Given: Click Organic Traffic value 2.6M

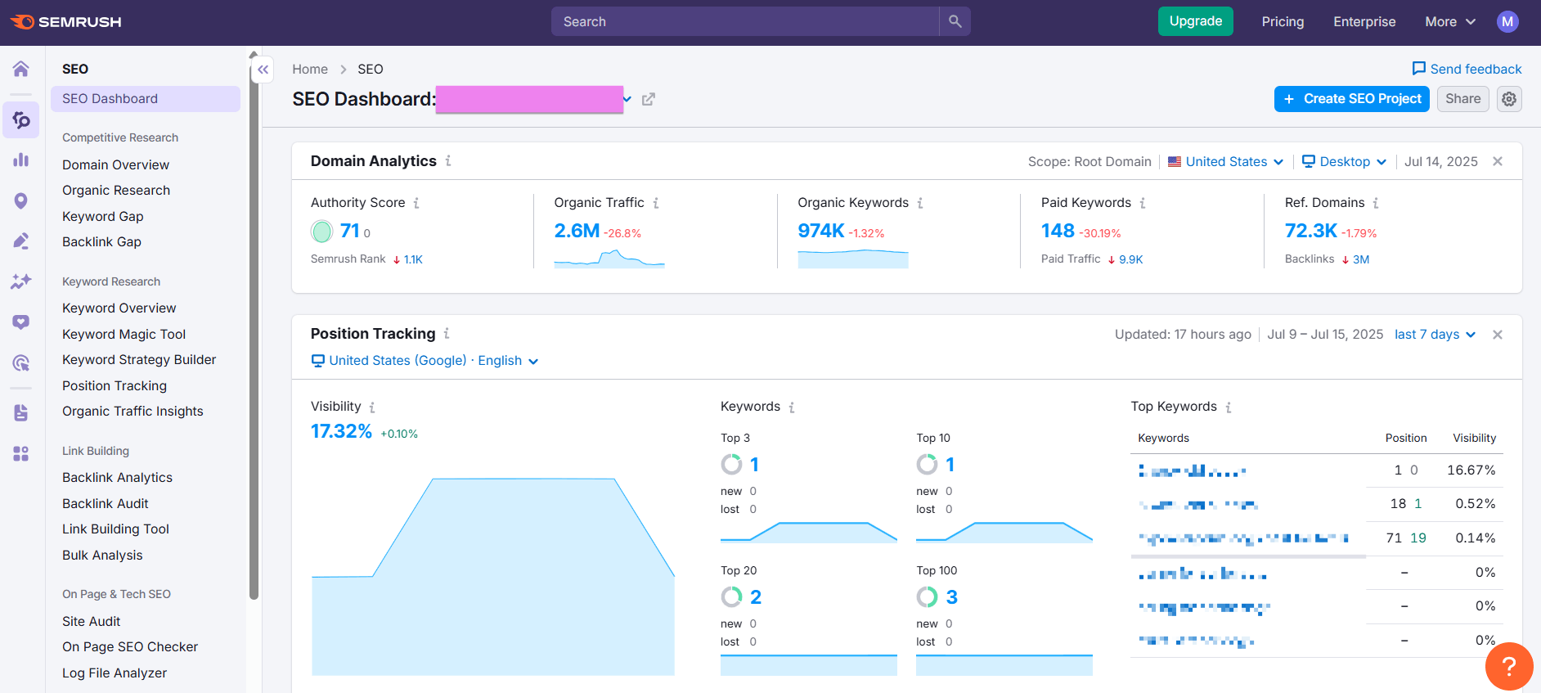Looking at the screenshot, I should 577,231.
